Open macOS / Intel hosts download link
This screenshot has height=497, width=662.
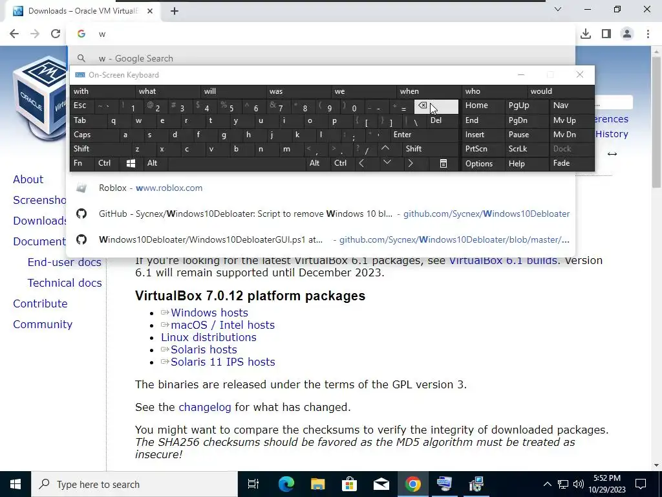tap(222, 325)
